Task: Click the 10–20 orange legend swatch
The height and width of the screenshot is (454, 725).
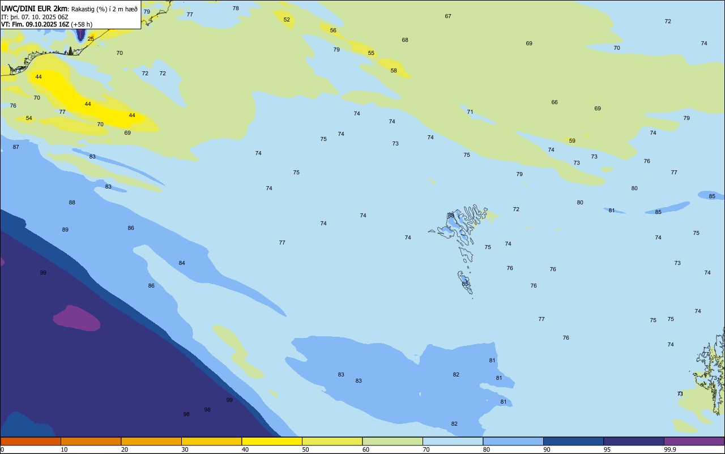Action: coord(91,441)
